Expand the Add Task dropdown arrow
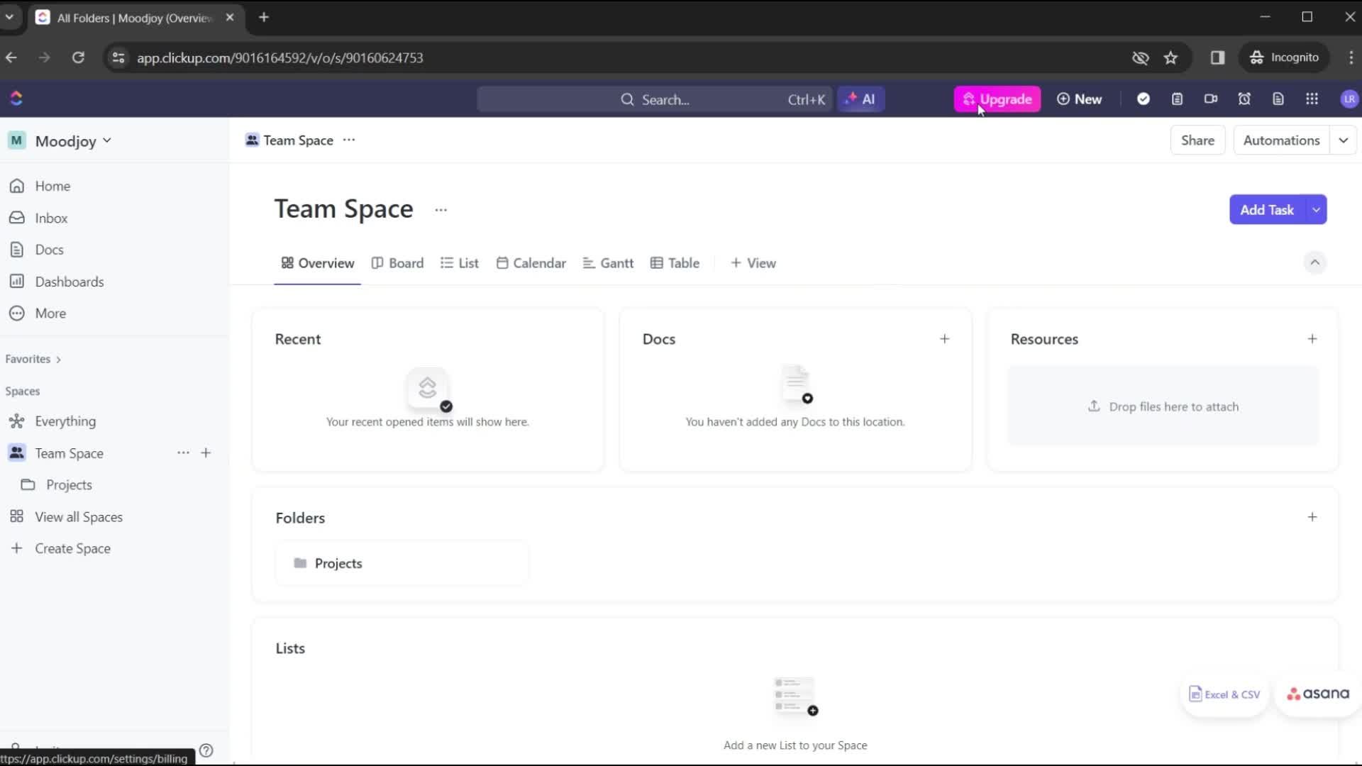The image size is (1362, 766). click(1317, 210)
